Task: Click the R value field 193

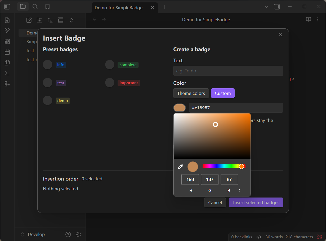Action: coord(190,179)
